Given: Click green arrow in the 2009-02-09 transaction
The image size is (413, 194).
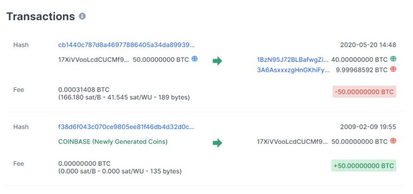Looking at the screenshot, I should coord(218,143).
